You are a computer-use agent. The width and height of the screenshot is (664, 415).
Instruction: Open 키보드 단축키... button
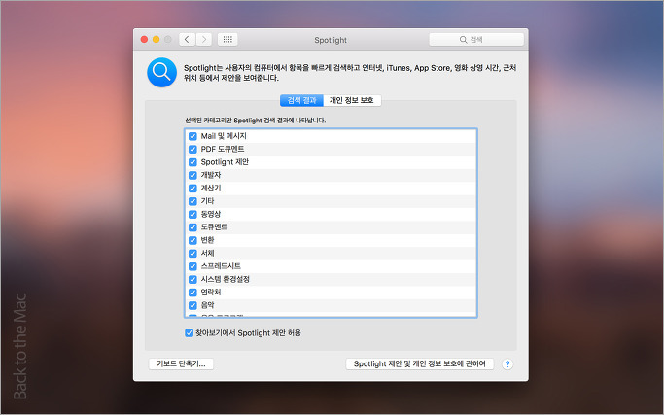(x=181, y=363)
